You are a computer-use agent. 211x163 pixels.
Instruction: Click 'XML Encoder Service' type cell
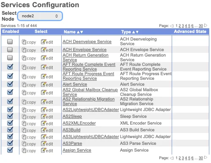(141, 123)
